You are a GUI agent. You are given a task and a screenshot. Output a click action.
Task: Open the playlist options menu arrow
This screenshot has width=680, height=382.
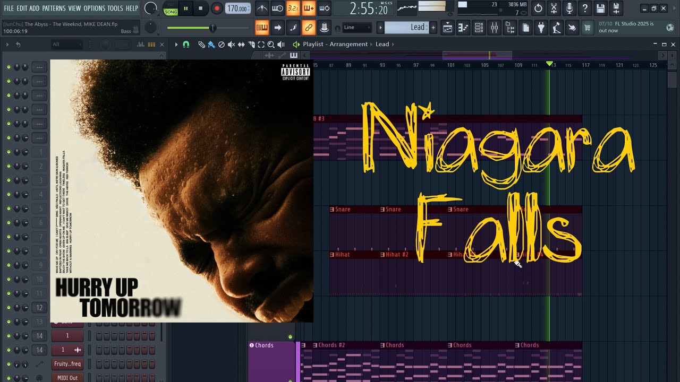(177, 45)
